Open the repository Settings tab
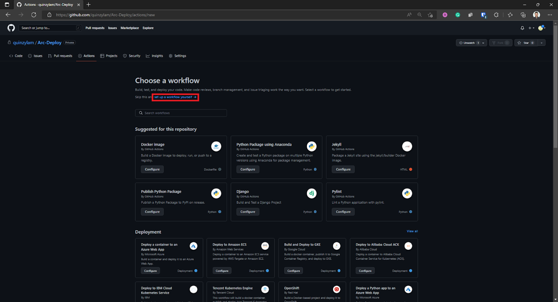This screenshot has width=558, height=302. 177,56
